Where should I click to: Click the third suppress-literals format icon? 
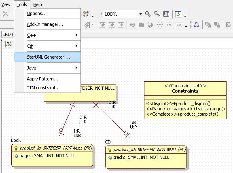pyautogui.click(x=121, y=25)
